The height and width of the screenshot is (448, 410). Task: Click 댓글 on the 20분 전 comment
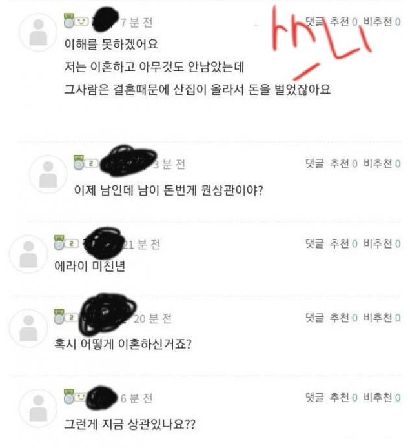coord(315,318)
